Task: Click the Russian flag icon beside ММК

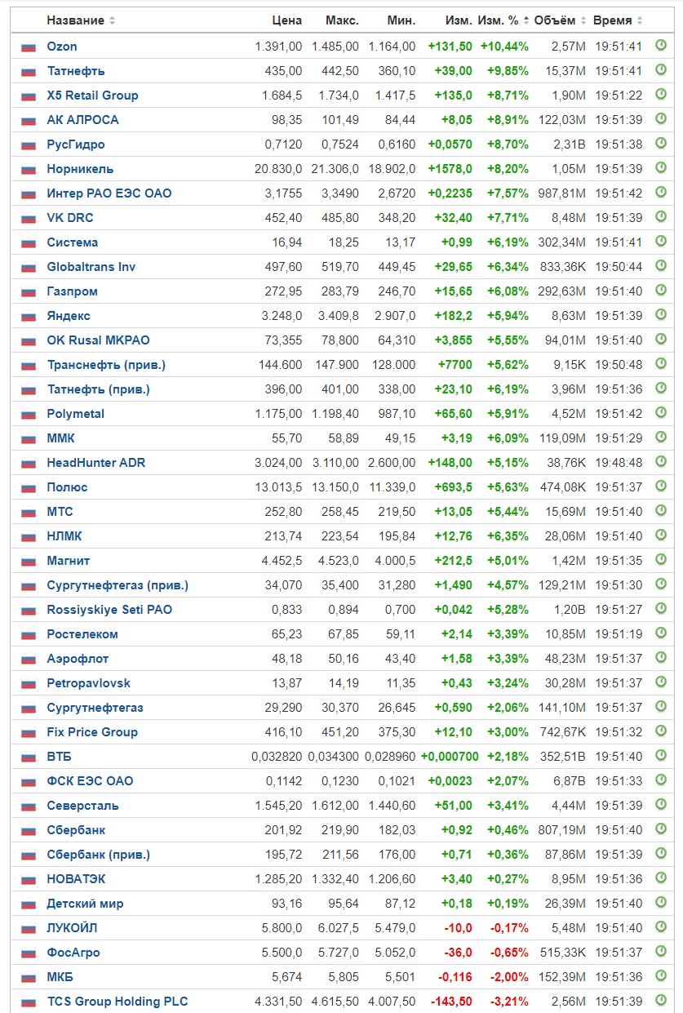Action: (x=29, y=439)
